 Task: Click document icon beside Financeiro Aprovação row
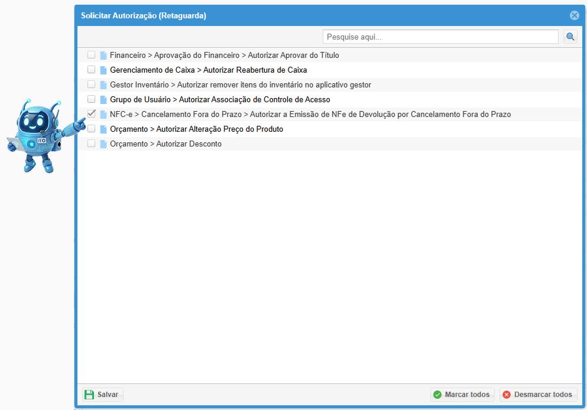pyautogui.click(x=103, y=56)
